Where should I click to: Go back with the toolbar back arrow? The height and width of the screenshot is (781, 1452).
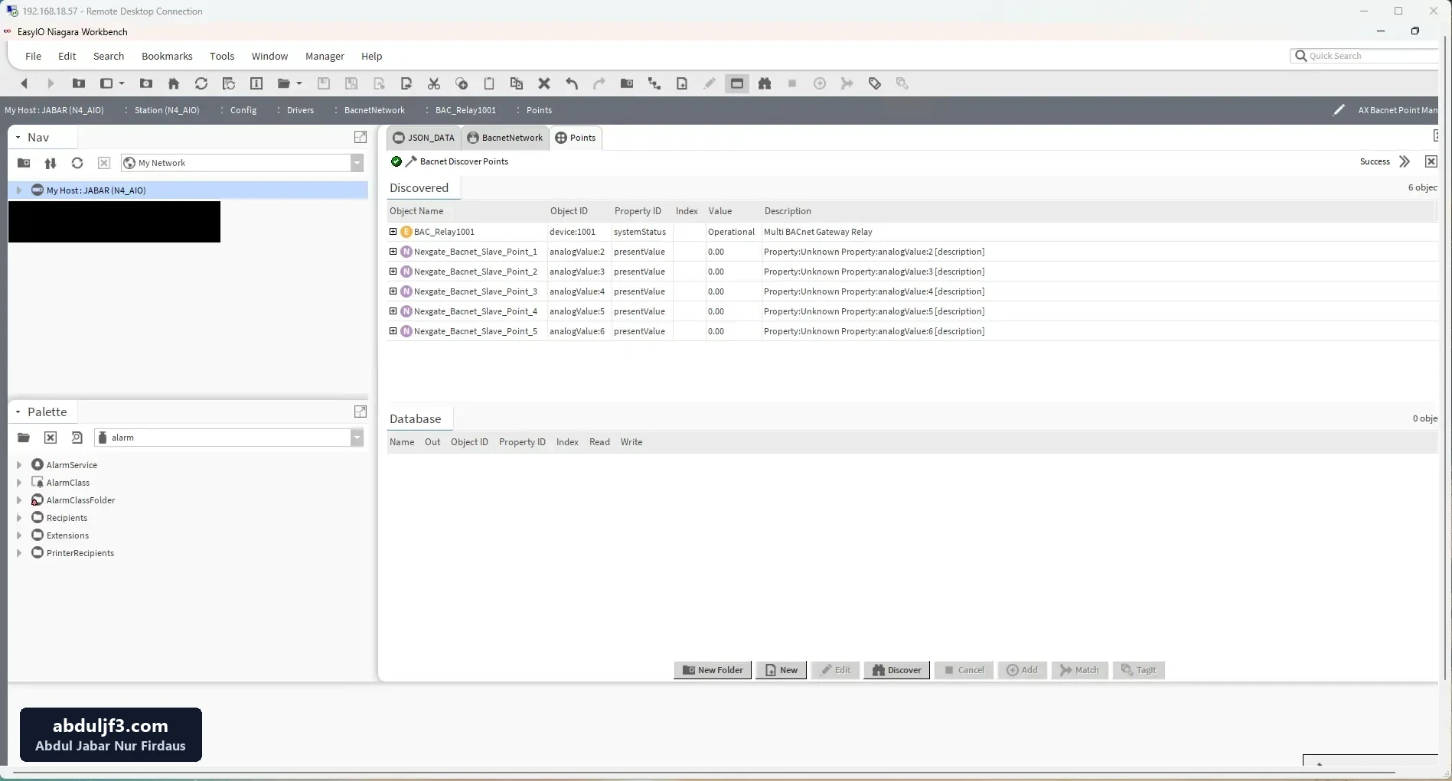[24, 83]
